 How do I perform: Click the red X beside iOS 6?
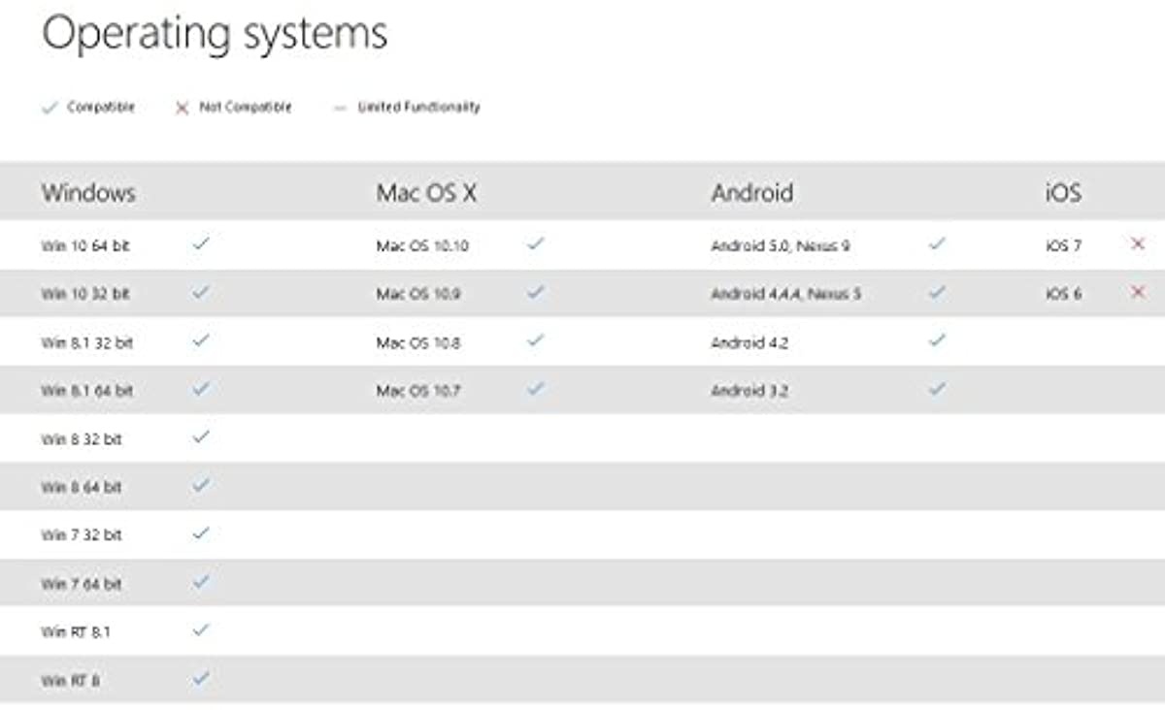pos(1138,292)
